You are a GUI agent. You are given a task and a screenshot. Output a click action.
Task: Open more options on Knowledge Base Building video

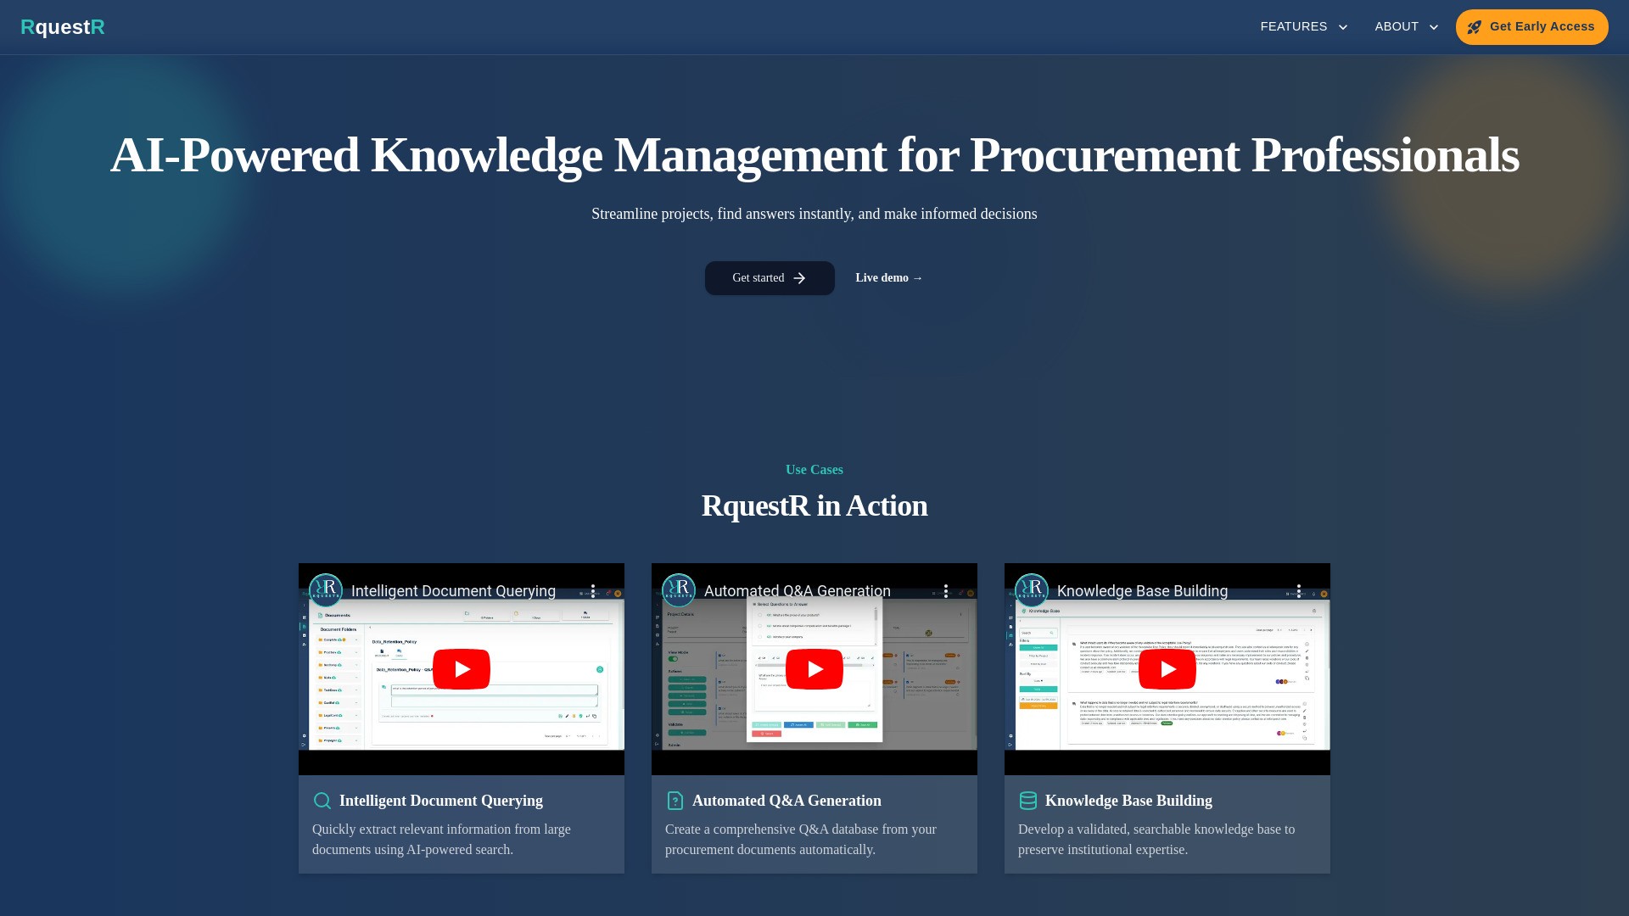point(1299,591)
